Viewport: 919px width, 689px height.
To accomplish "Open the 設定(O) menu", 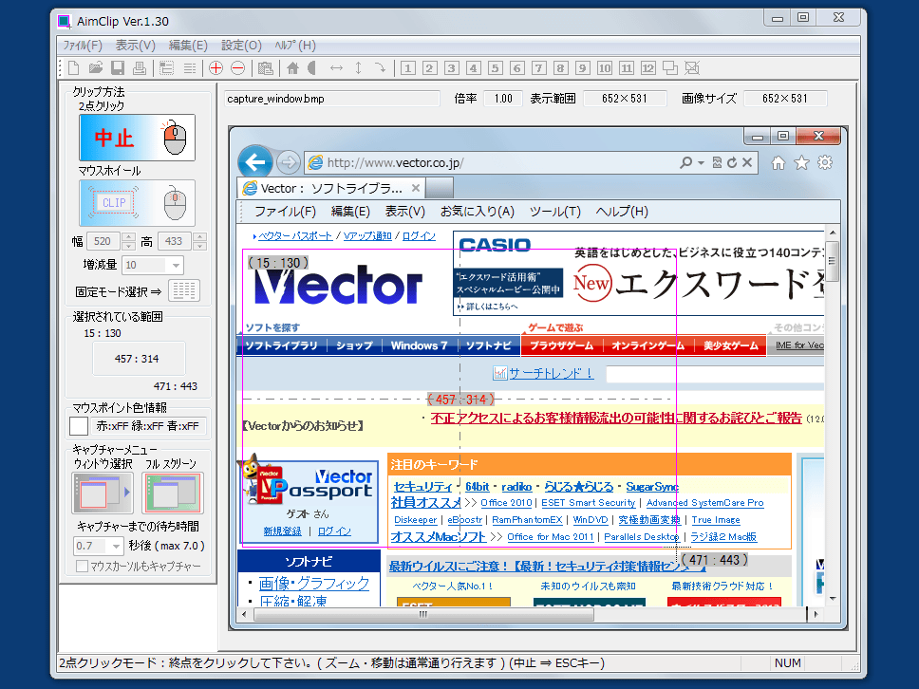I will point(241,46).
